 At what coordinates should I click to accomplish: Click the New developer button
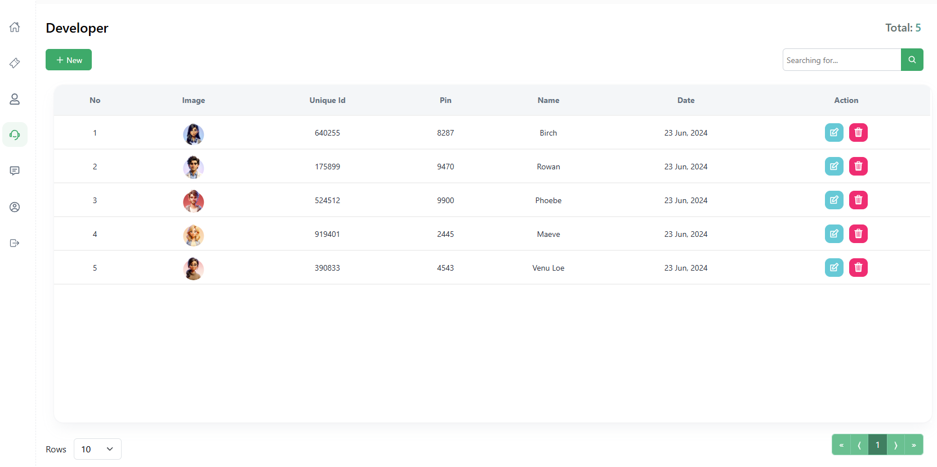69,60
